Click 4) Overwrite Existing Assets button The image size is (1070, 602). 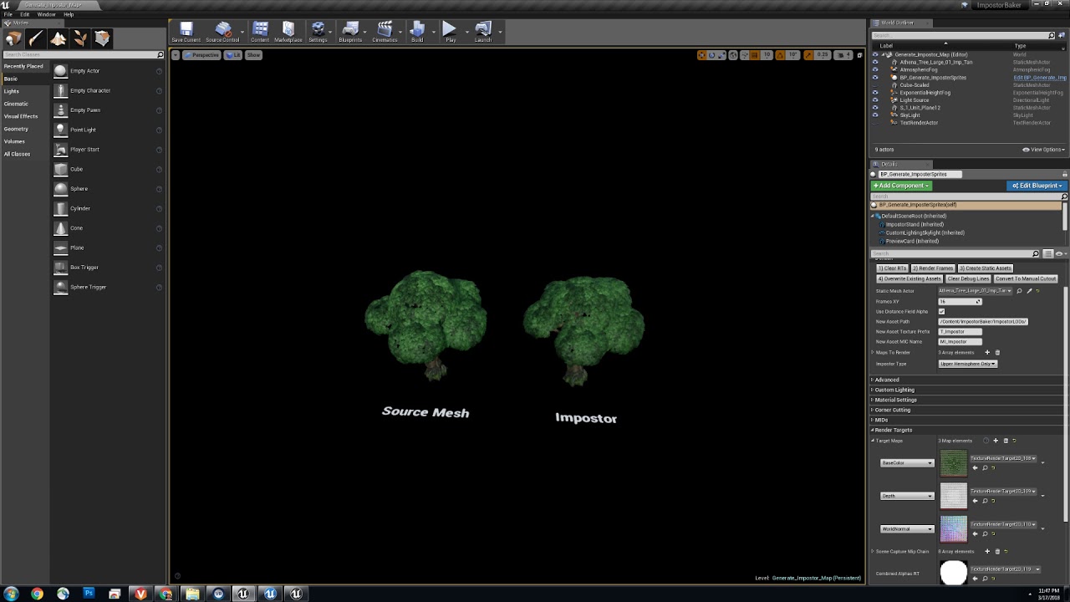pos(909,278)
